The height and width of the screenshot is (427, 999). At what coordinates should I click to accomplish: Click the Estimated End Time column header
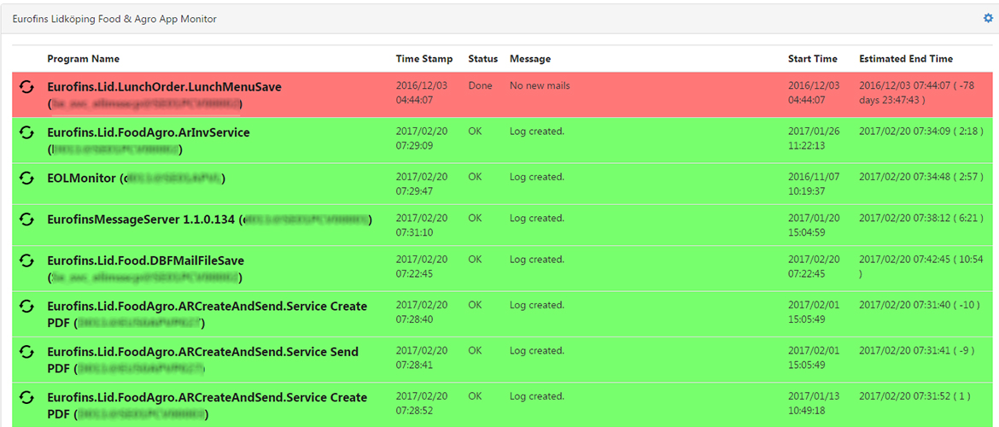906,59
